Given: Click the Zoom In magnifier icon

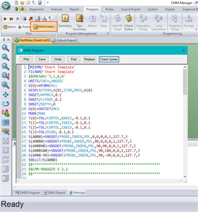Looking at the screenshot, I should [5, 48].
